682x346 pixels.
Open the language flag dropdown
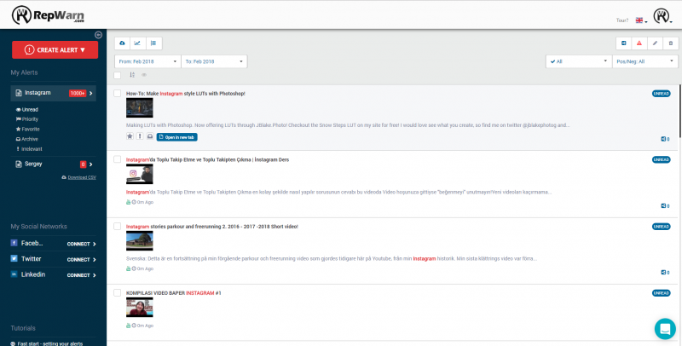tap(641, 20)
